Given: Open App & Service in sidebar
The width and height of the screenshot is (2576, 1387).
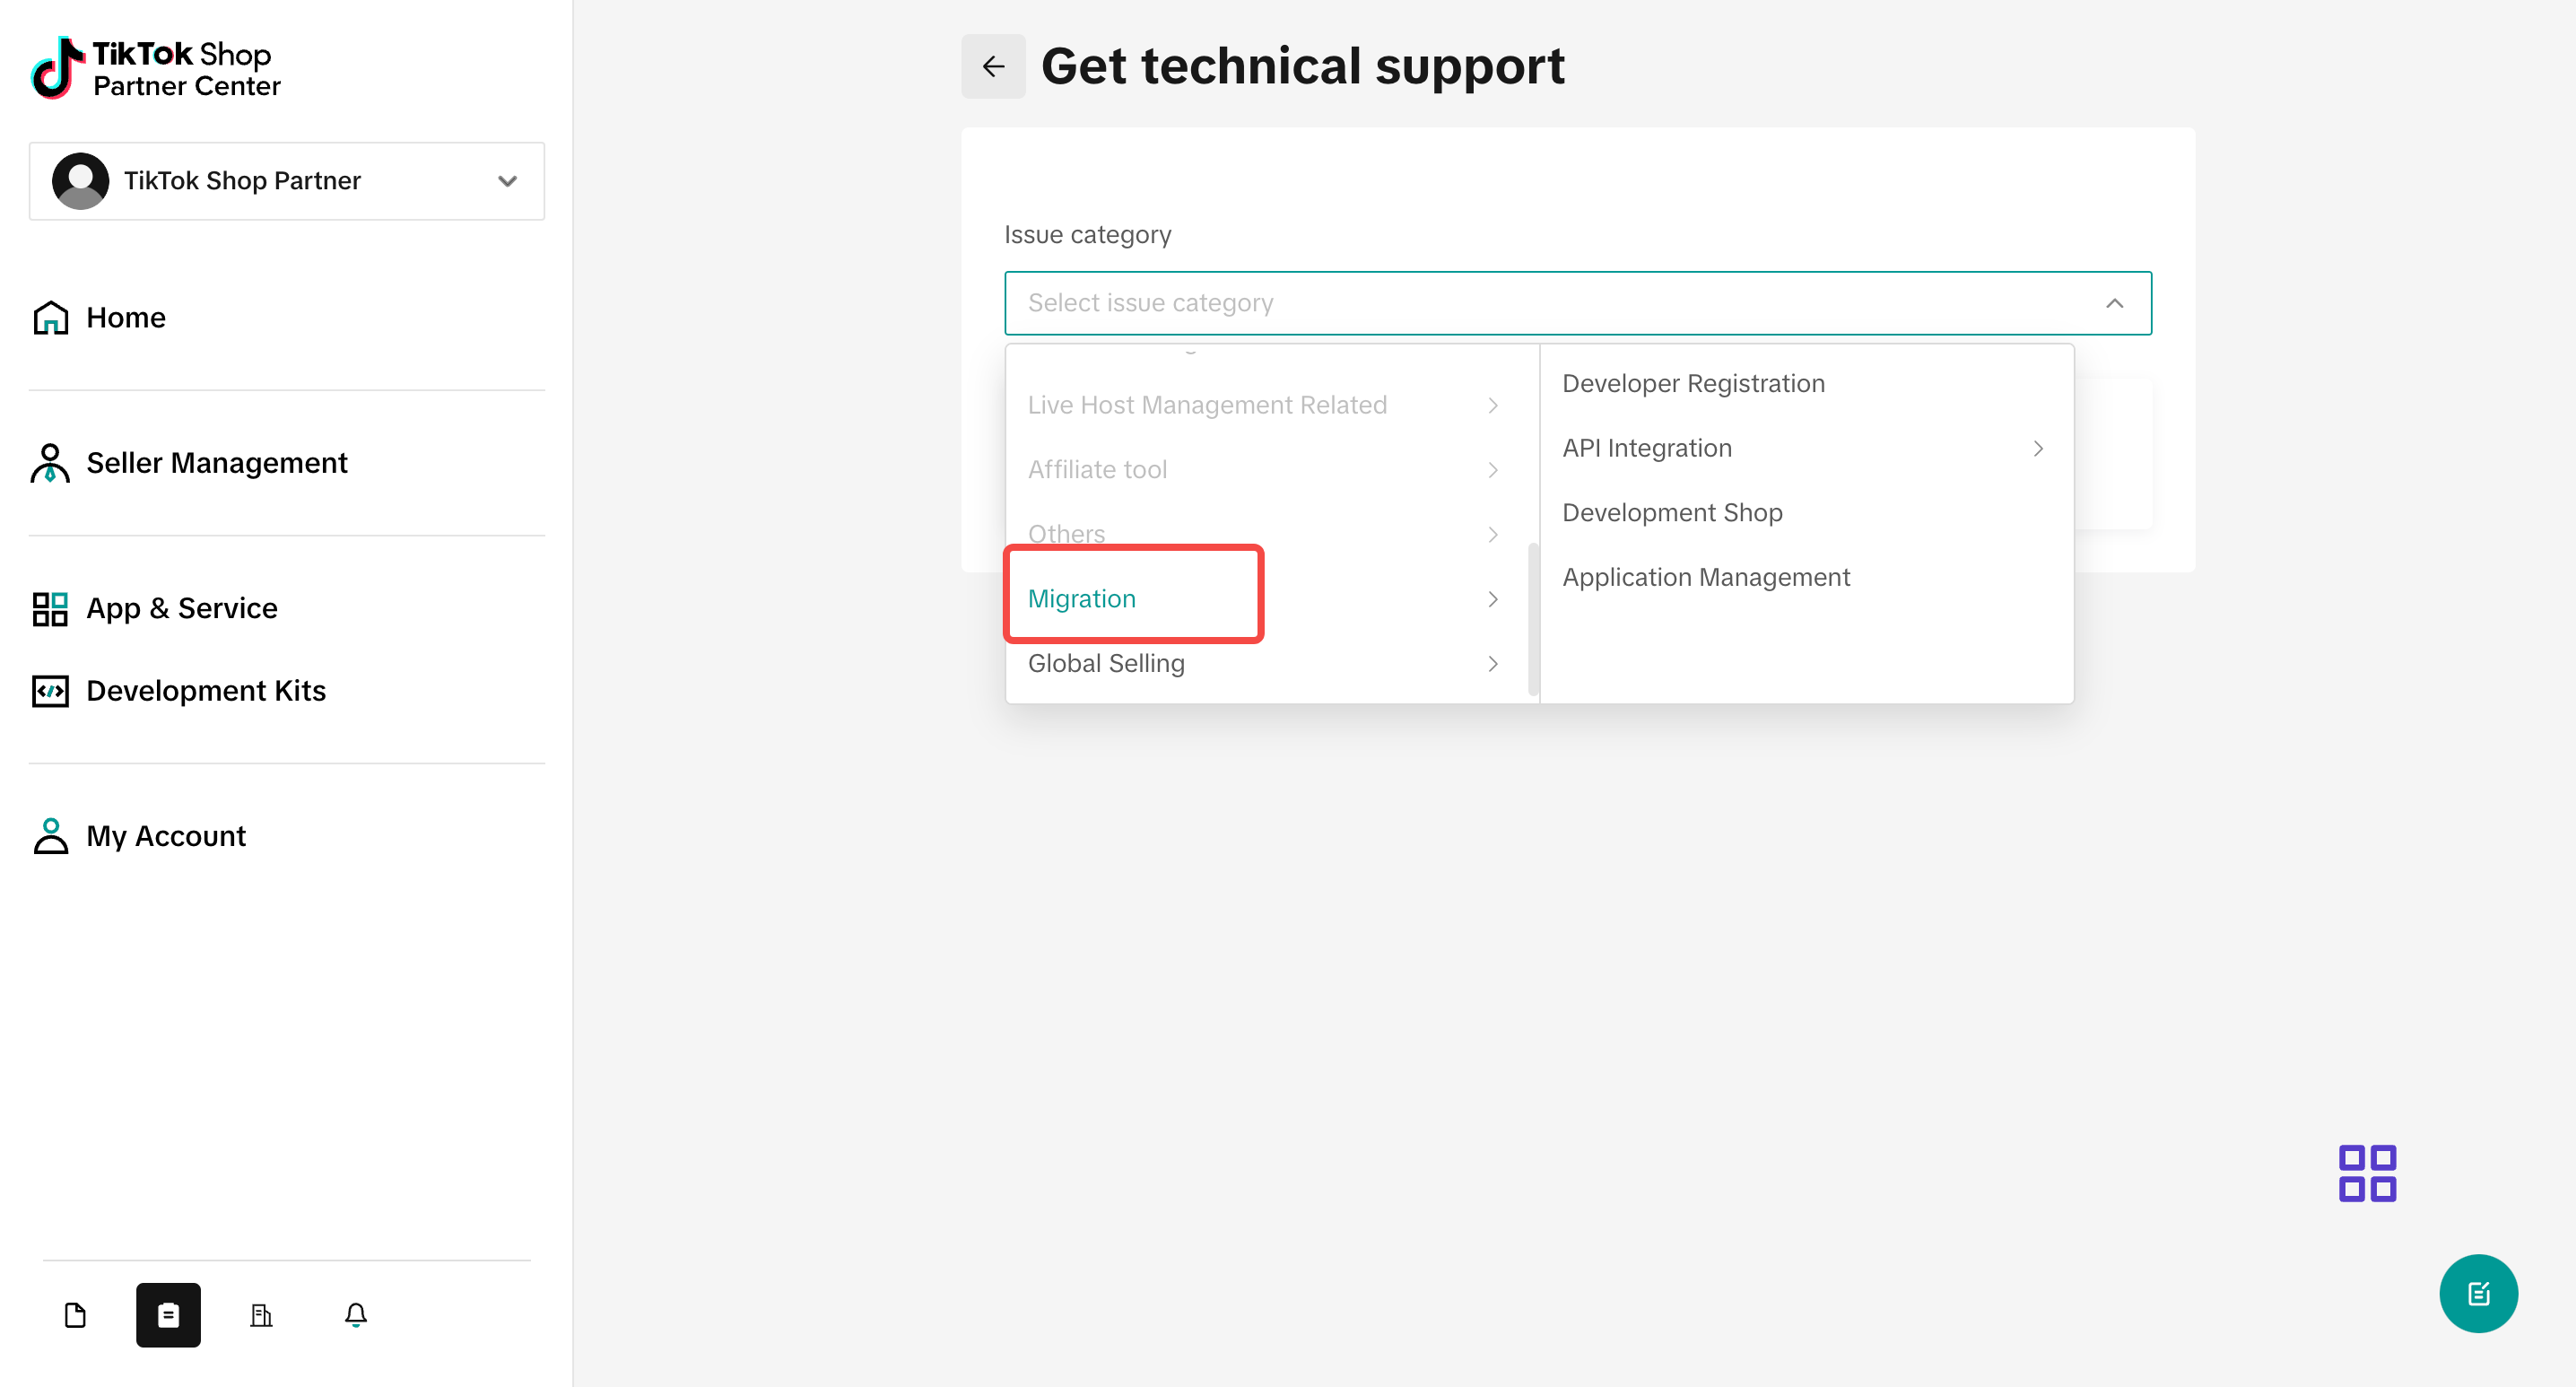Looking at the screenshot, I should point(182,608).
